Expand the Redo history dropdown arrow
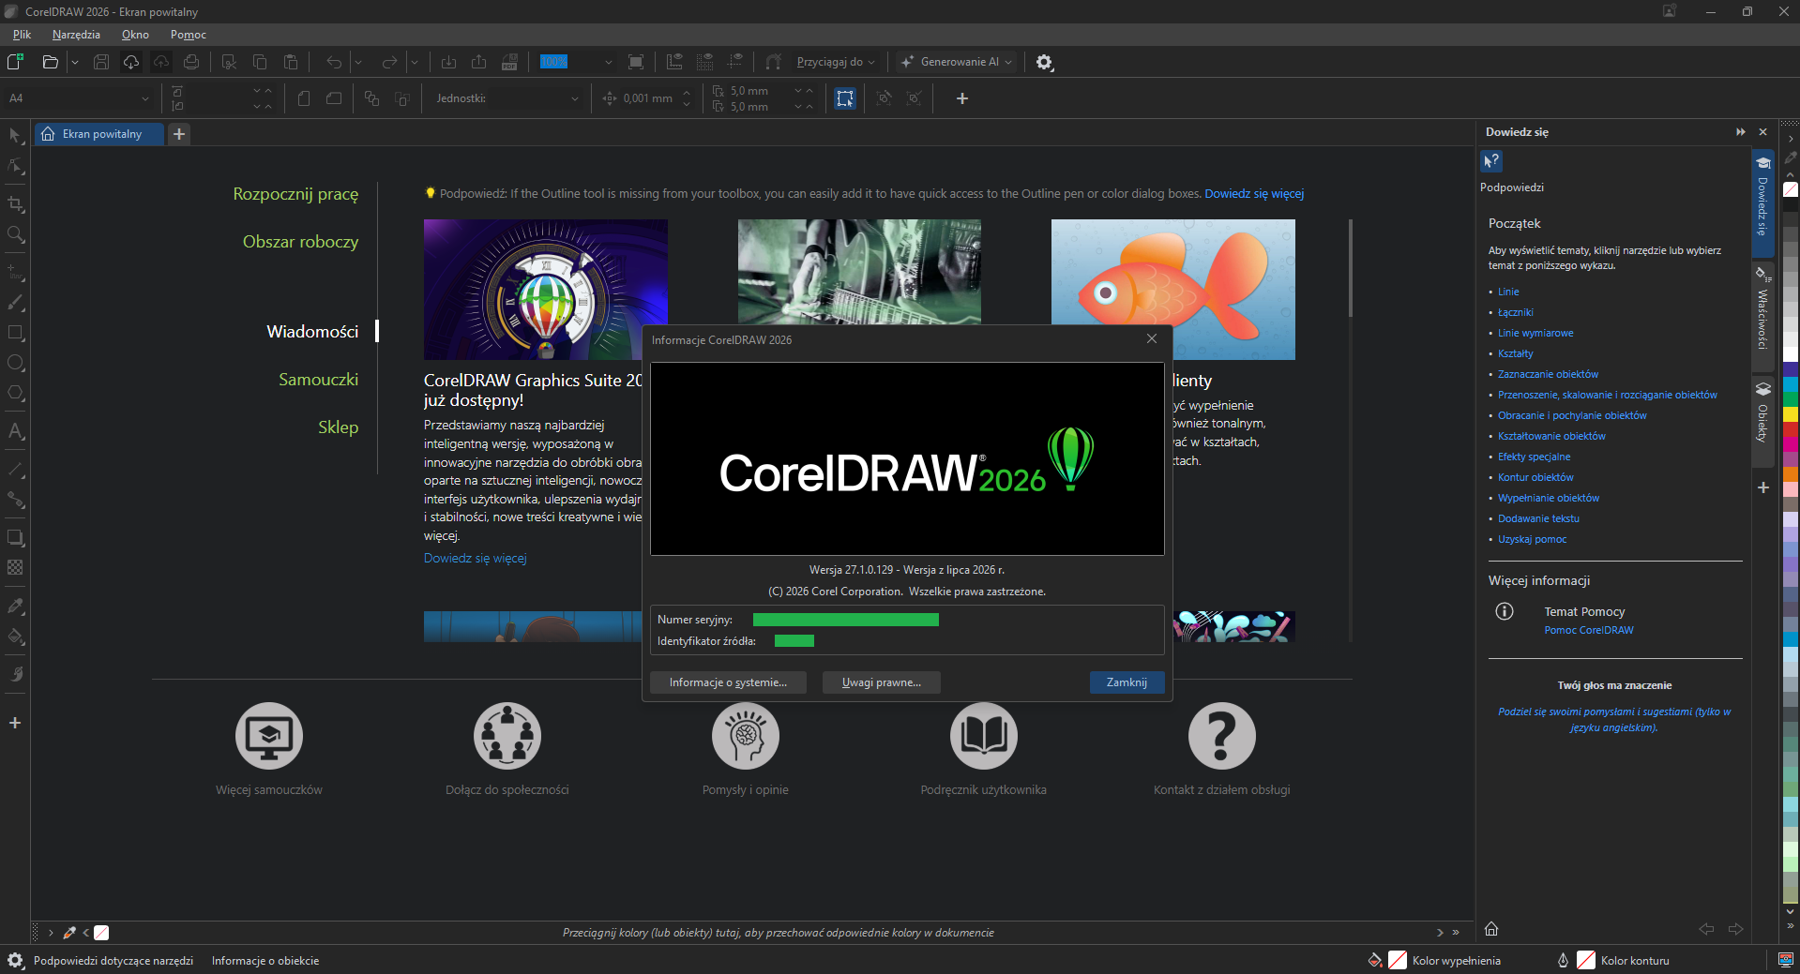The height and width of the screenshot is (974, 1800). click(x=414, y=62)
